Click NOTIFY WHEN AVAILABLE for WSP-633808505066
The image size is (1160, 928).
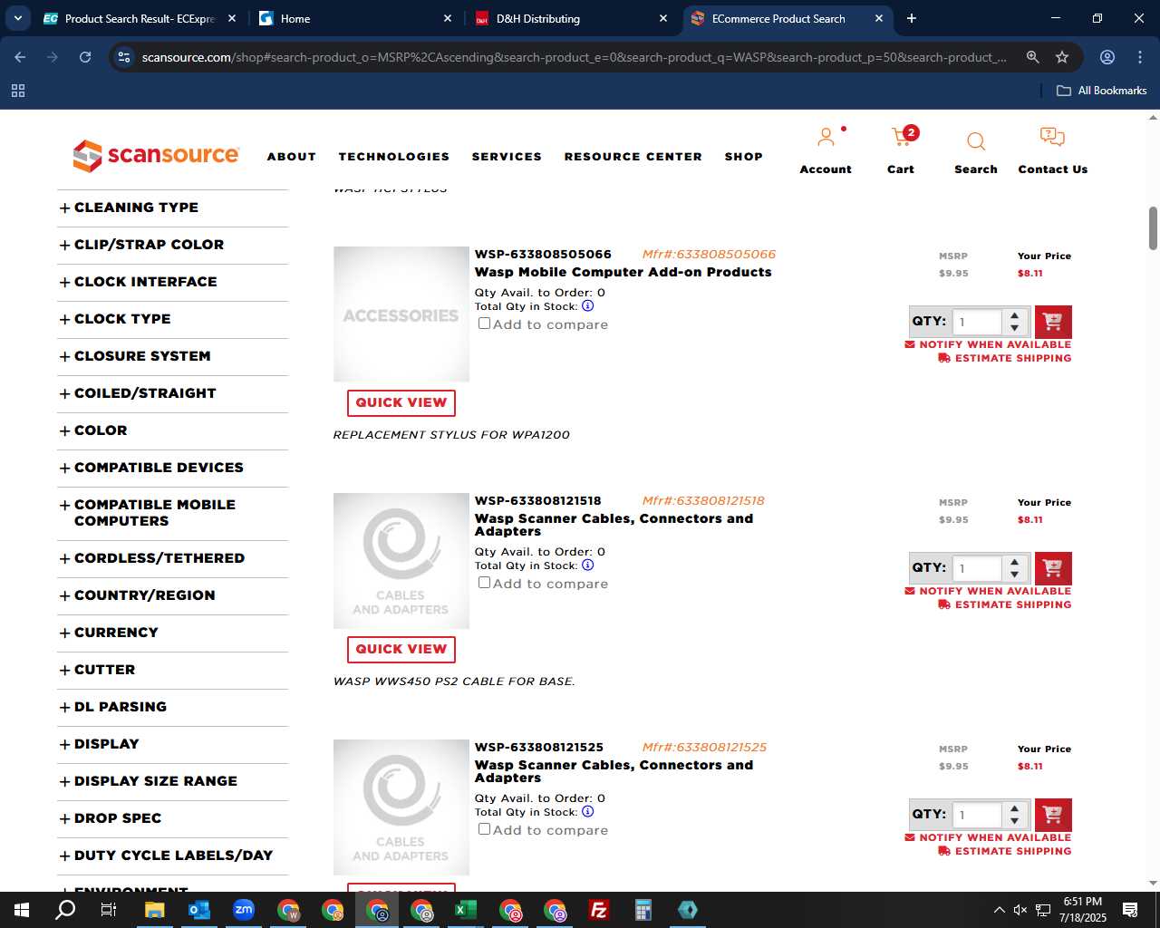[x=988, y=344]
